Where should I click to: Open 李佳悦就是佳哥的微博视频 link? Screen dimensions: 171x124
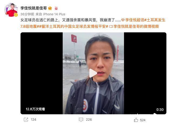tap(136, 26)
